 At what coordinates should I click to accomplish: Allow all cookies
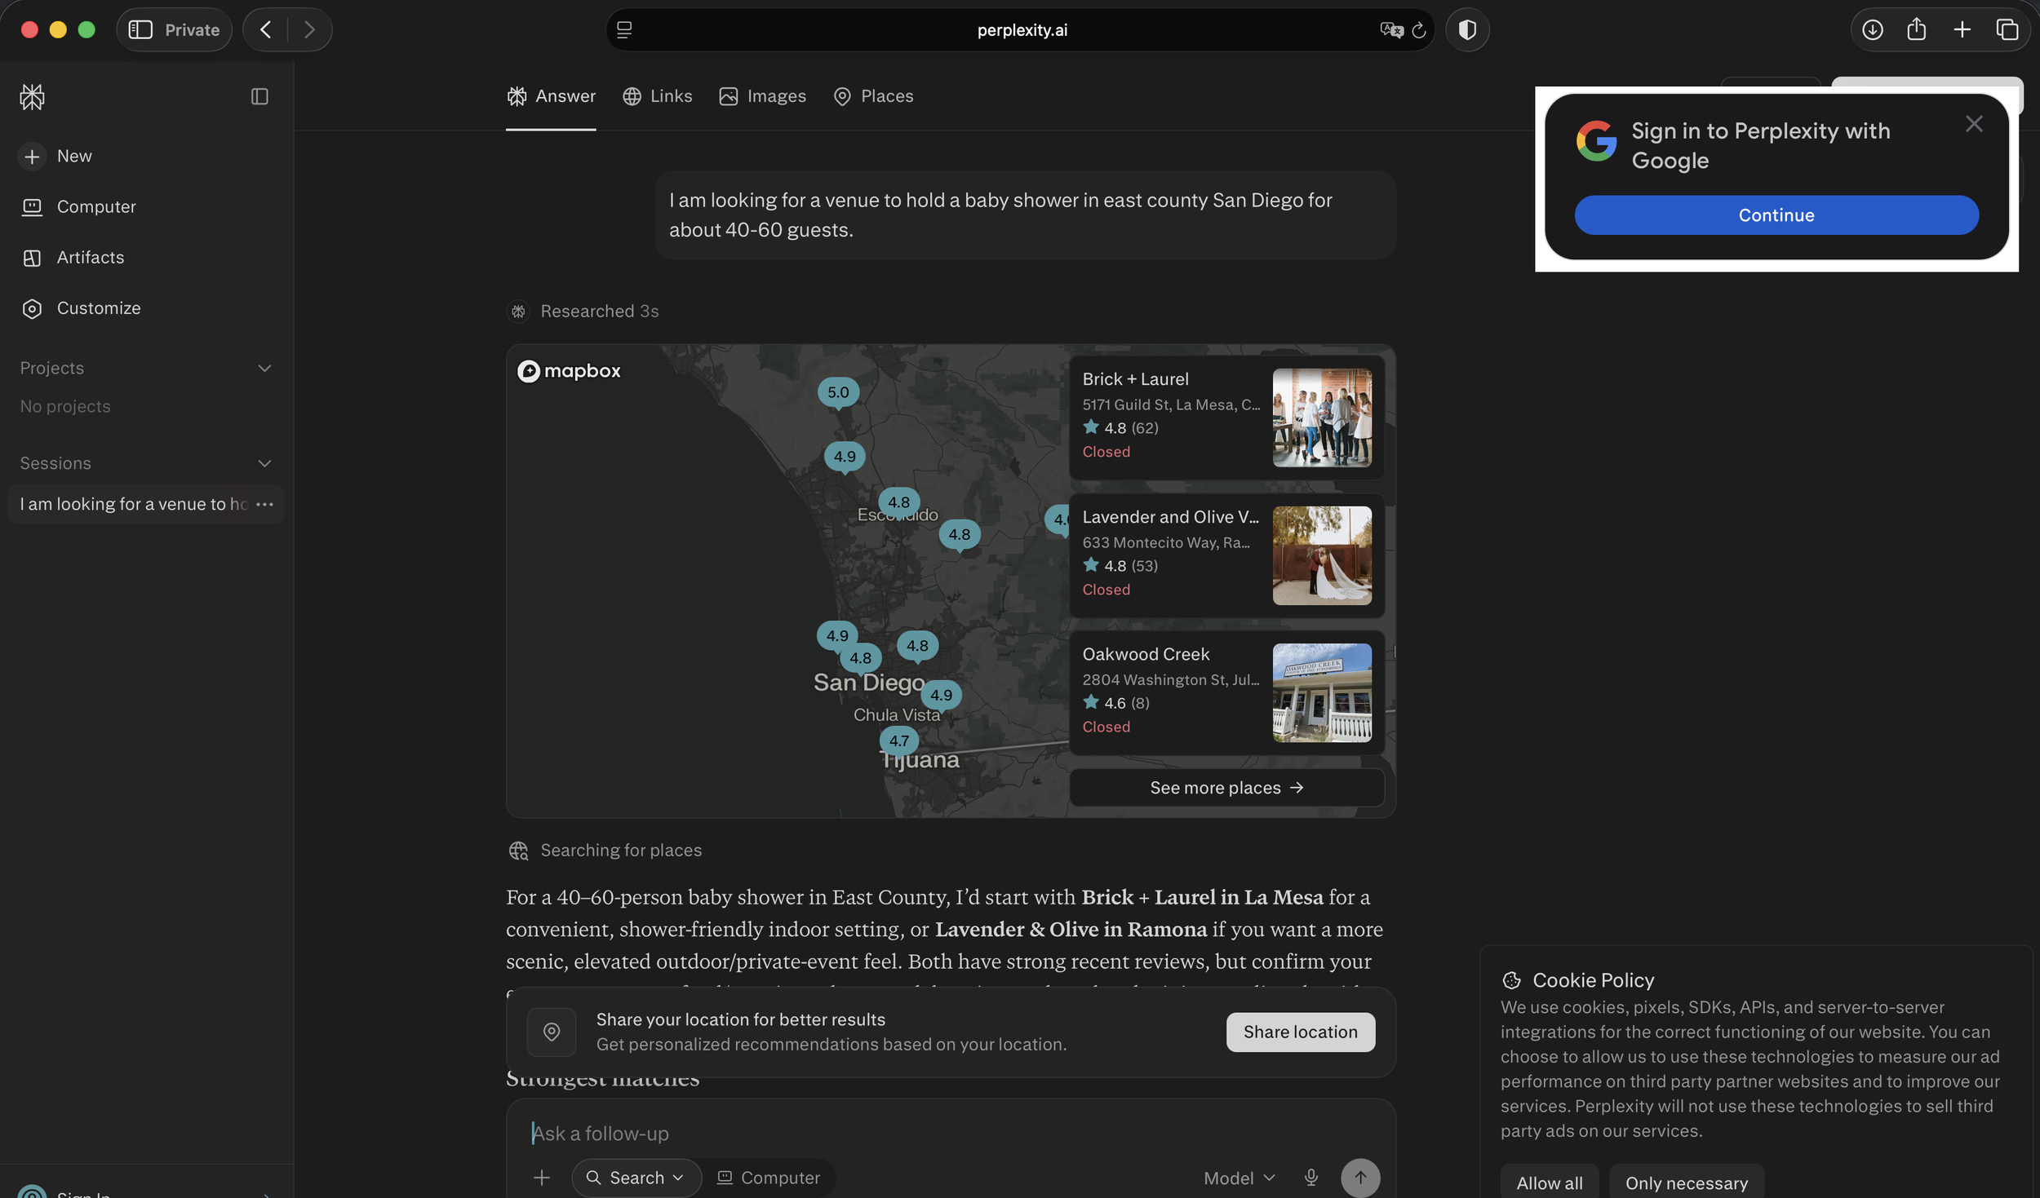click(1549, 1182)
